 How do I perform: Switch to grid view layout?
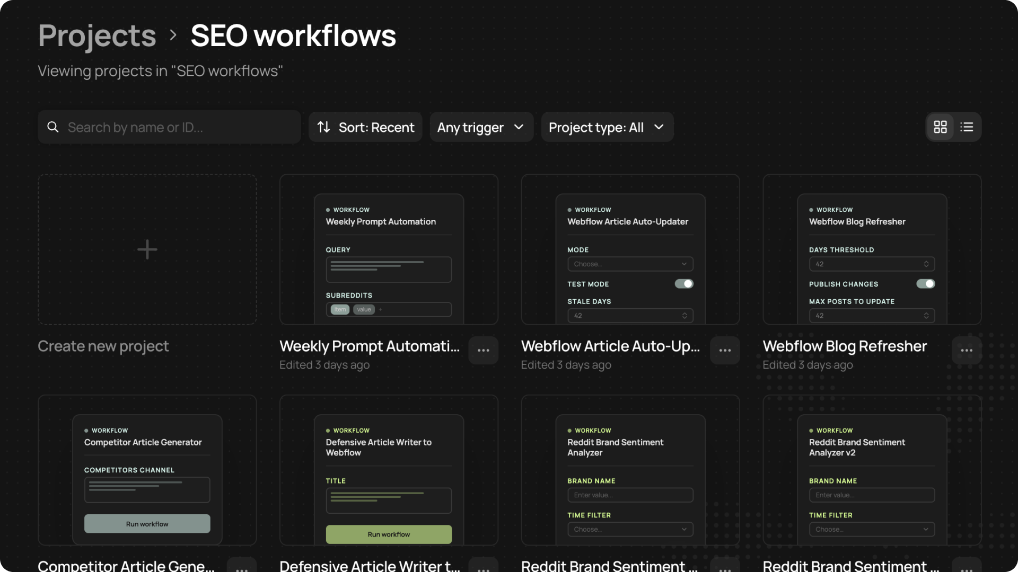(x=940, y=127)
